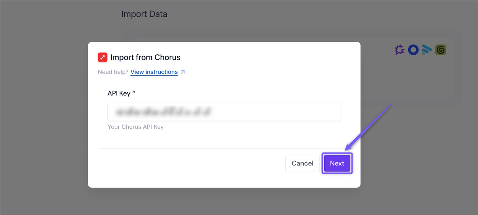Click the required asterisk after API Key
Image resolution: width=478 pixels, height=215 pixels.
click(x=134, y=93)
